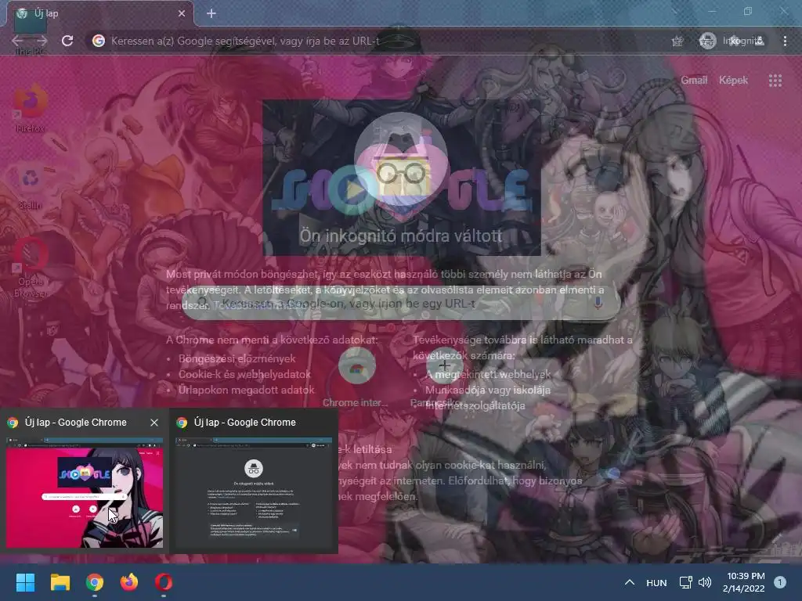Show hidden system tray icons
The height and width of the screenshot is (601, 802).
[630, 582]
